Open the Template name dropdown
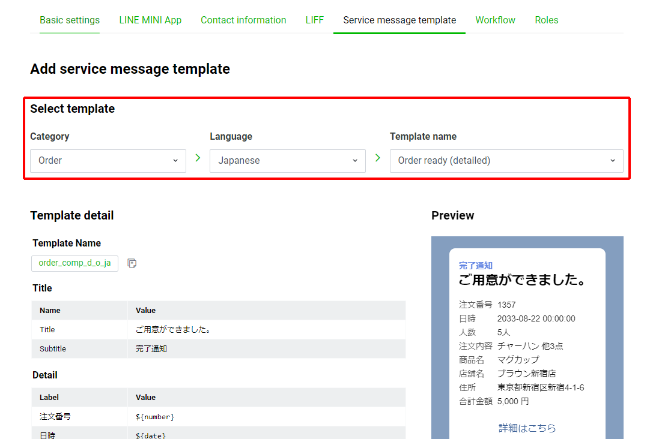This screenshot has width=653, height=439. [x=506, y=161]
